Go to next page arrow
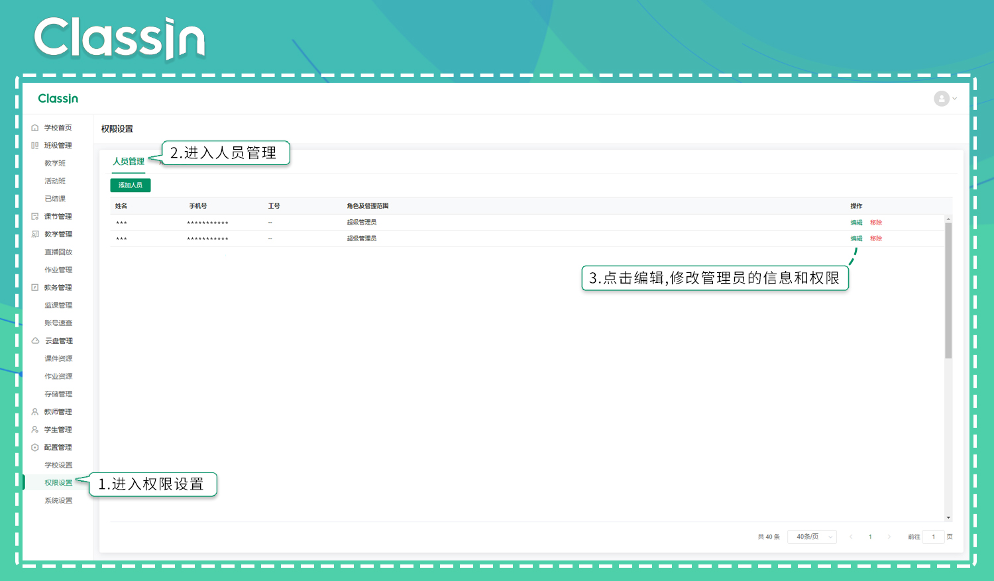The height and width of the screenshot is (581, 994). pyautogui.click(x=889, y=537)
